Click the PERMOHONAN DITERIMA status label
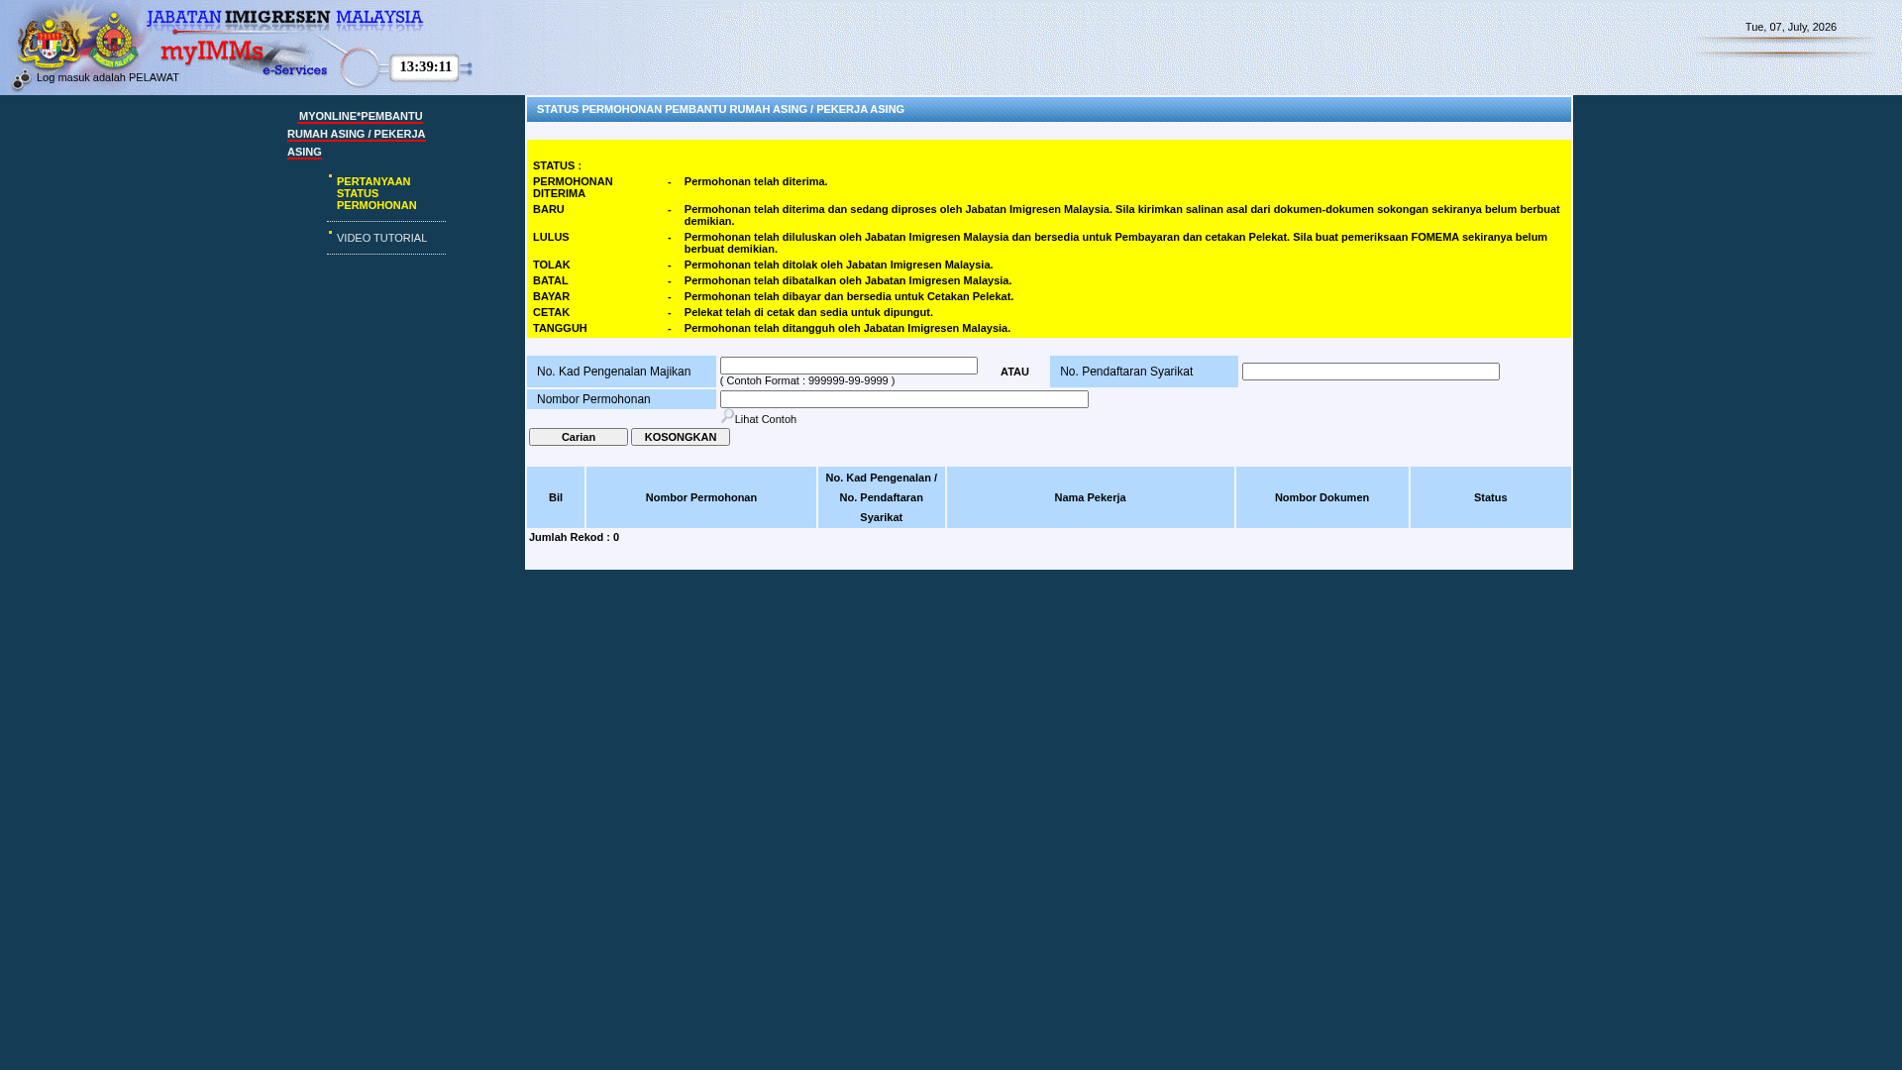 click(x=573, y=187)
